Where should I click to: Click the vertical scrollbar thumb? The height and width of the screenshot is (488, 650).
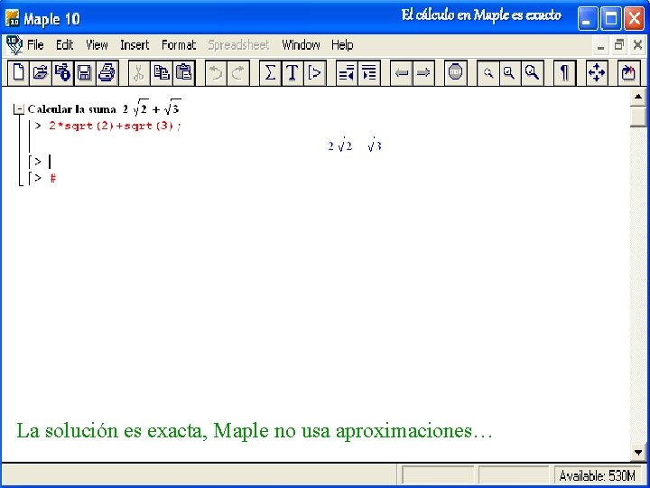(638, 117)
